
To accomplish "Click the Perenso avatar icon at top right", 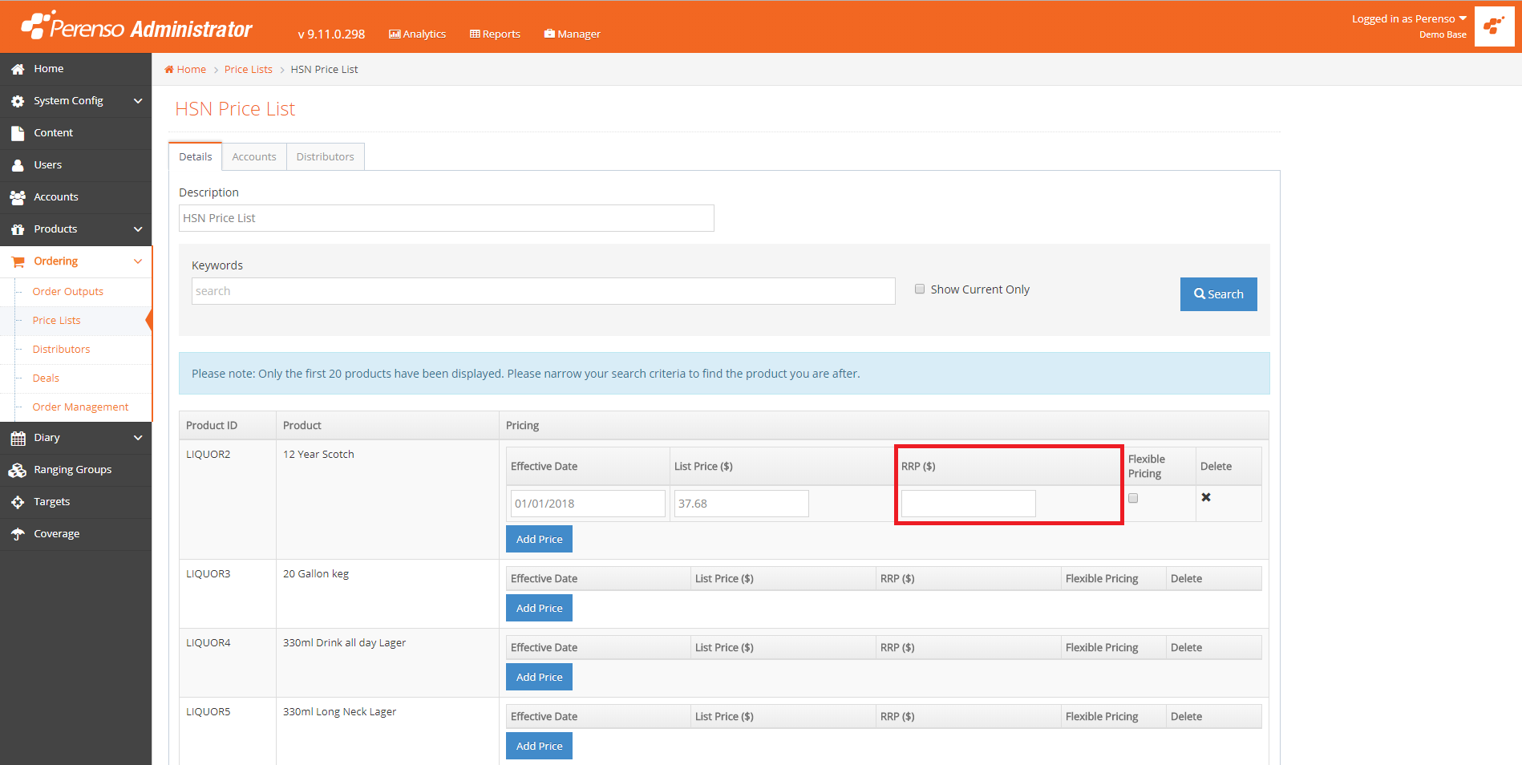I will click(x=1494, y=26).
